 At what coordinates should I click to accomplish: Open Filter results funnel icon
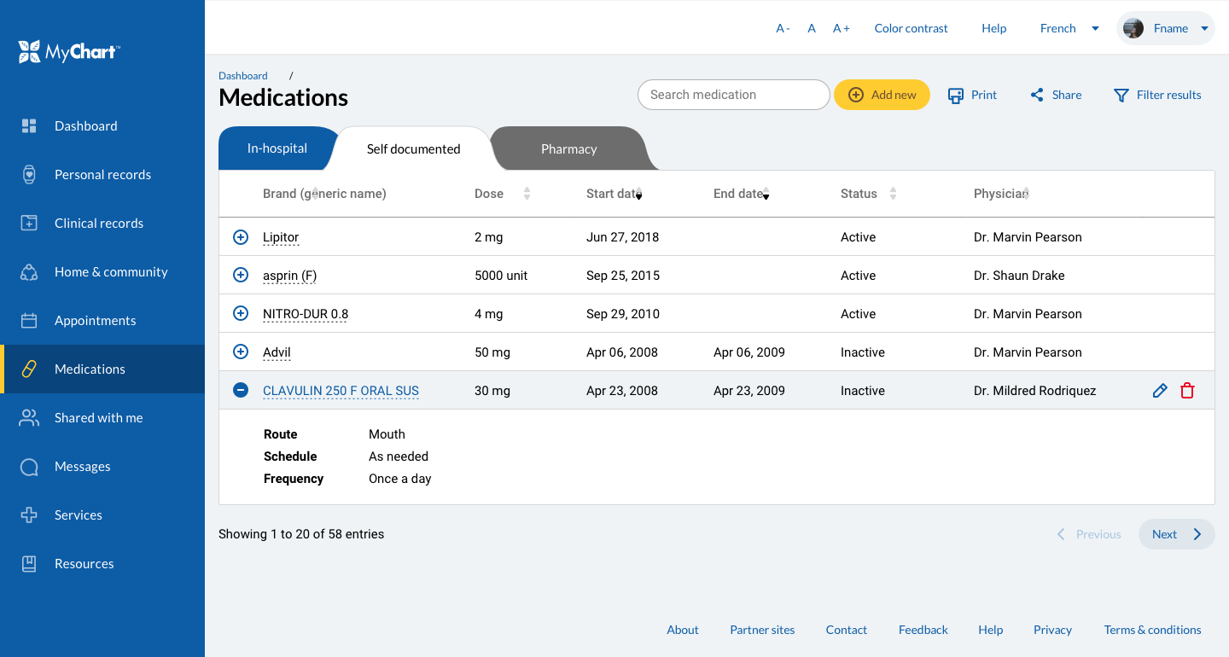click(x=1121, y=96)
